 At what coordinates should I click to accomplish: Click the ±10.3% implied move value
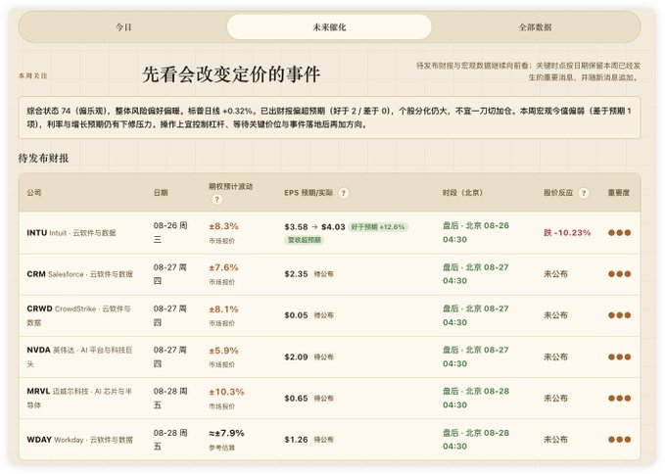[x=226, y=392]
